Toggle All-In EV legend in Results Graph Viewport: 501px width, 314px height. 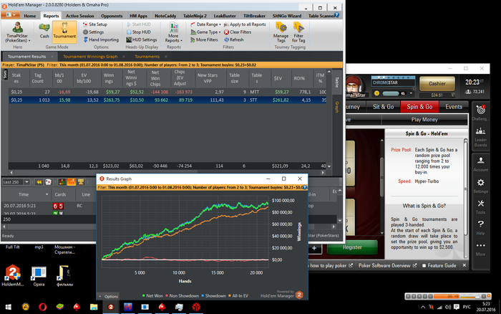tap(238, 296)
